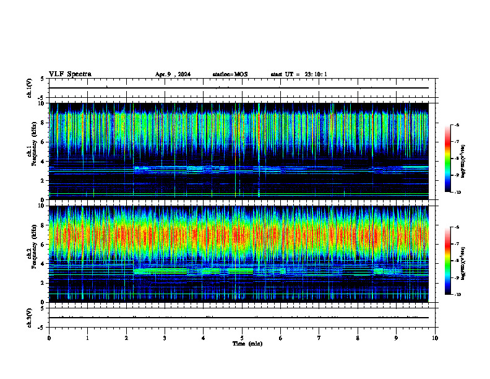Click the "5" tick on the time axis
This screenshot has height=379, width=490.
click(x=242, y=338)
